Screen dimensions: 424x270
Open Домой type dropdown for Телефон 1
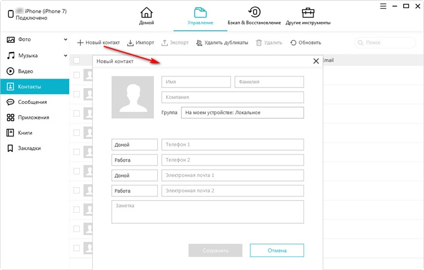tap(134, 145)
